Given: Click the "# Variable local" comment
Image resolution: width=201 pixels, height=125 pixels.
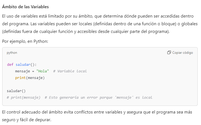Looking at the screenshot, I should (70, 71).
